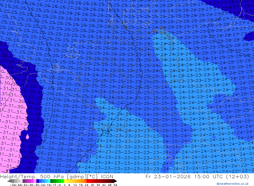This screenshot has height=186, width=254.
Task: Click the legend value 18
Action: [81, 185]
